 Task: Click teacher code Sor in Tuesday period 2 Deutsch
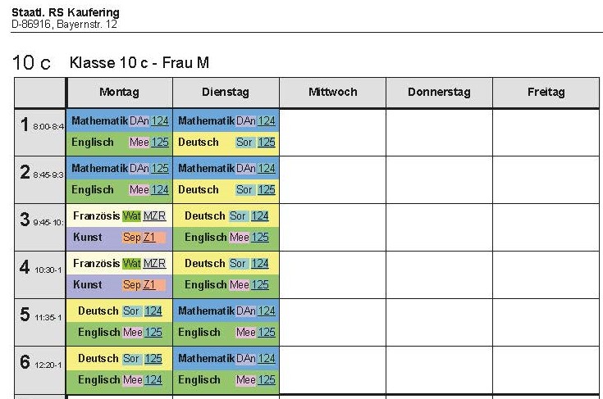[x=244, y=190]
